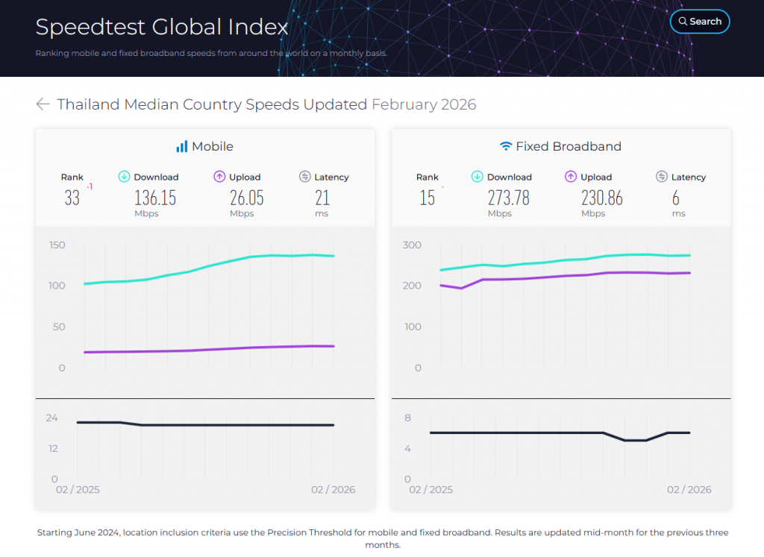The height and width of the screenshot is (557, 764).
Task: Click the Fixed Broadband Upload arrow icon
Action: click(x=571, y=177)
